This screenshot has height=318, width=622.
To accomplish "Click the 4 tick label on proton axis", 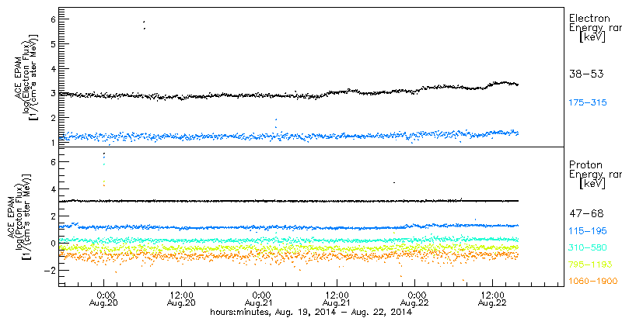I will point(52,189).
